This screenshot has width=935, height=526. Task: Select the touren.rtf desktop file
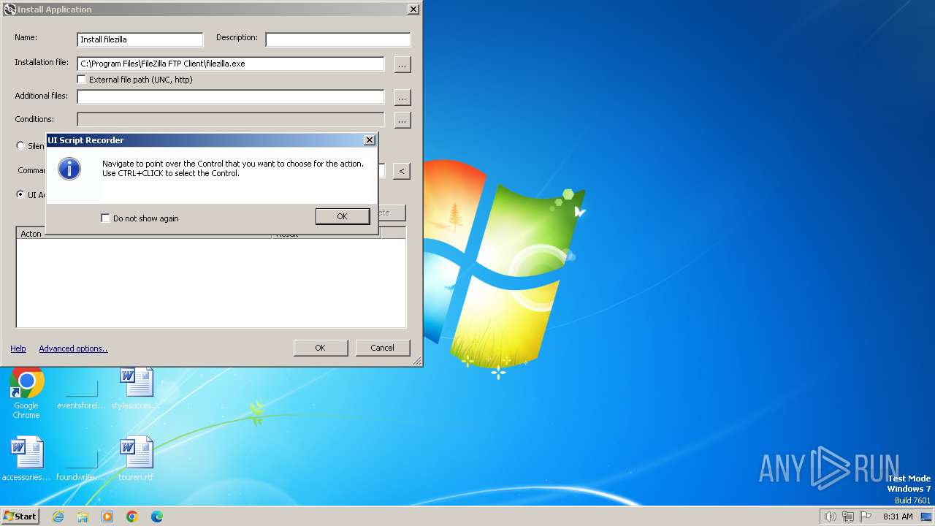137,460
